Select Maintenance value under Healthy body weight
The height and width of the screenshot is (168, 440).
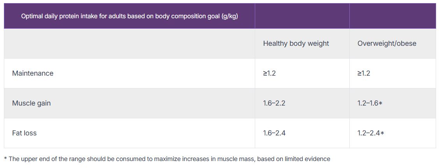(269, 73)
